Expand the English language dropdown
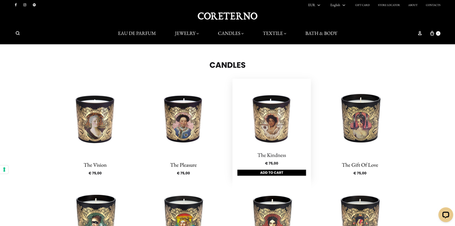Viewport: 455px width, 226px height. (x=338, y=5)
